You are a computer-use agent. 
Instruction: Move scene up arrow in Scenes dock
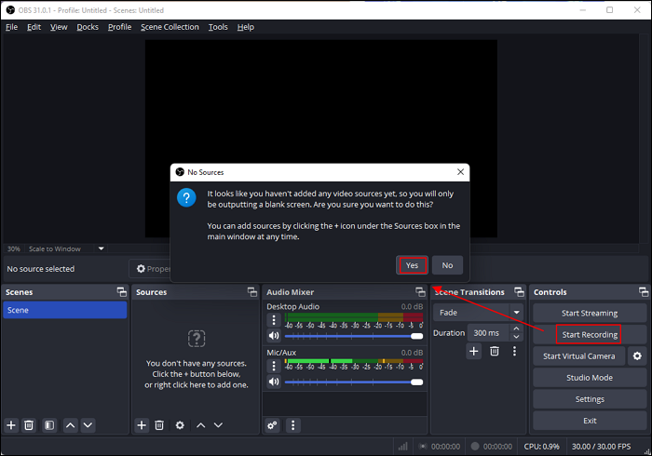point(71,425)
